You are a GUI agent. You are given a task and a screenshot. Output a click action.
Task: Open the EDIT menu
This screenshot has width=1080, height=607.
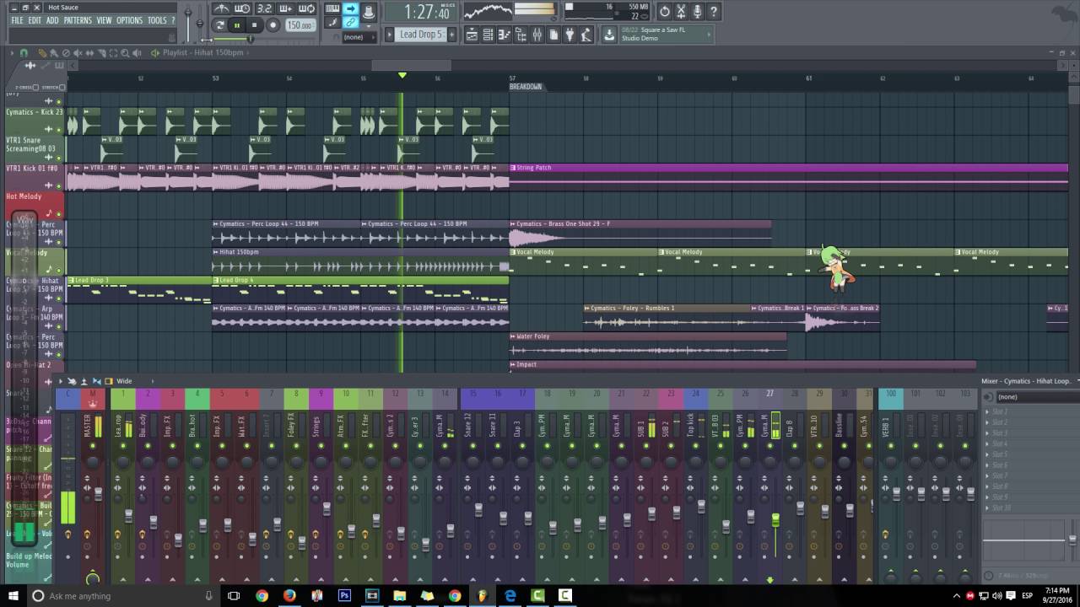click(x=35, y=20)
